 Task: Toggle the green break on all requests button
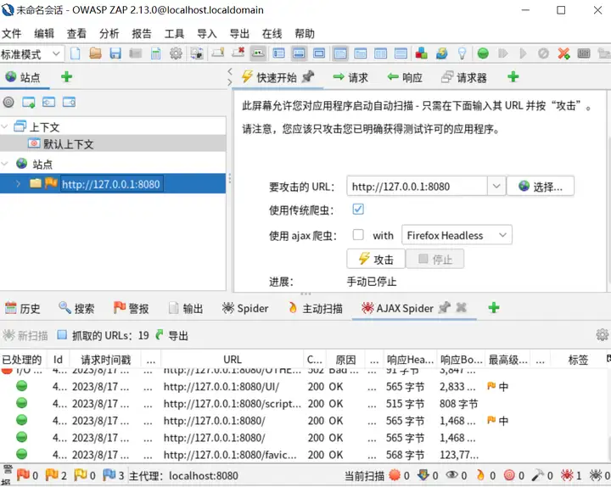point(483,53)
